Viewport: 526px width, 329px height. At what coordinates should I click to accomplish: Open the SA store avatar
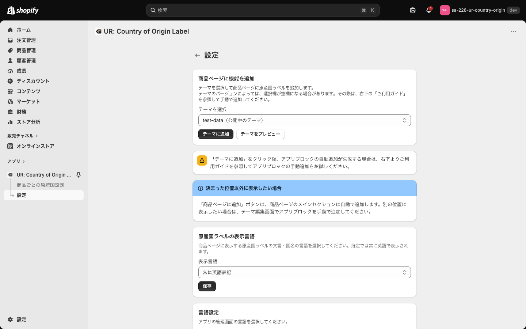point(445,10)
